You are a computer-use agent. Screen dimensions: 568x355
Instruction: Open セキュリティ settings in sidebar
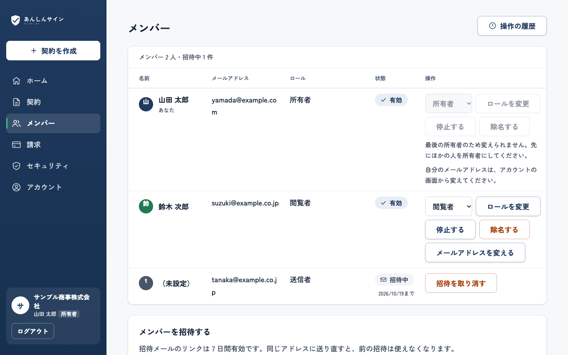53,166
